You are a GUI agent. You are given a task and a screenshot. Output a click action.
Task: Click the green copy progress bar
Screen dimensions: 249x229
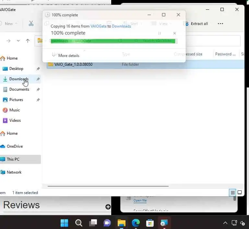coord(113,41)
